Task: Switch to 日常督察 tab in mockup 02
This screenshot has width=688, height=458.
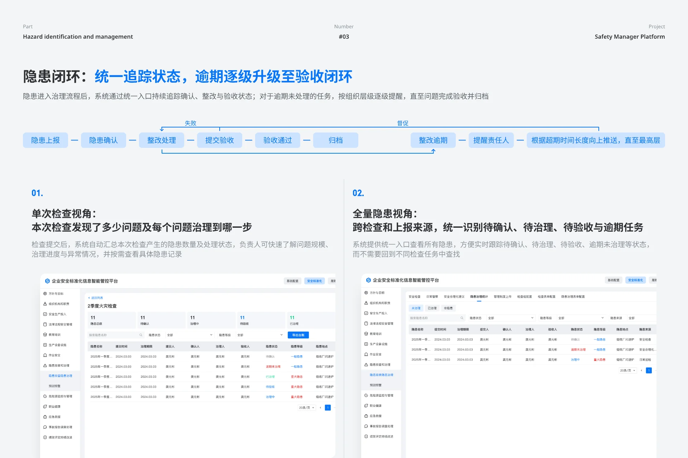Action: pos(432,297)
